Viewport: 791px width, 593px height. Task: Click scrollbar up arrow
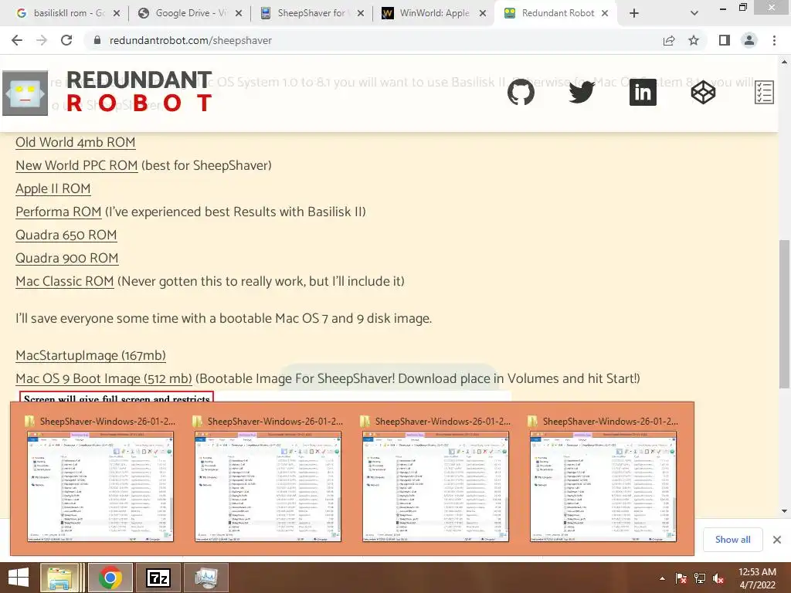784,63
